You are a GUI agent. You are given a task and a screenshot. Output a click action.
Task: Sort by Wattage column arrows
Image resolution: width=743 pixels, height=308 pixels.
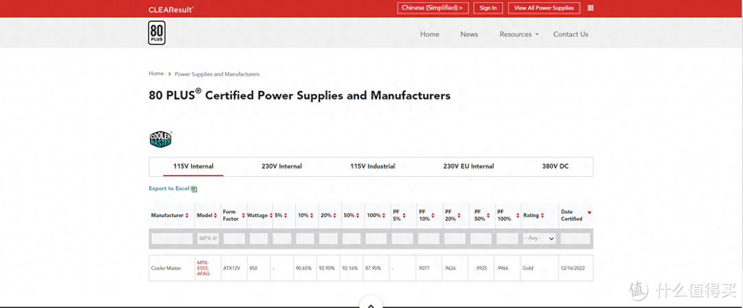(x=271, y=216)
